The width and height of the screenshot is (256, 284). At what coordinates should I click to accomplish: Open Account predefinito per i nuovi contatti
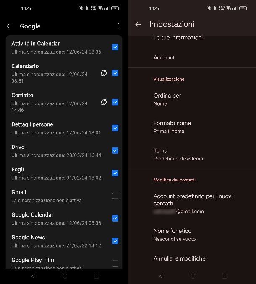[192, 204]
